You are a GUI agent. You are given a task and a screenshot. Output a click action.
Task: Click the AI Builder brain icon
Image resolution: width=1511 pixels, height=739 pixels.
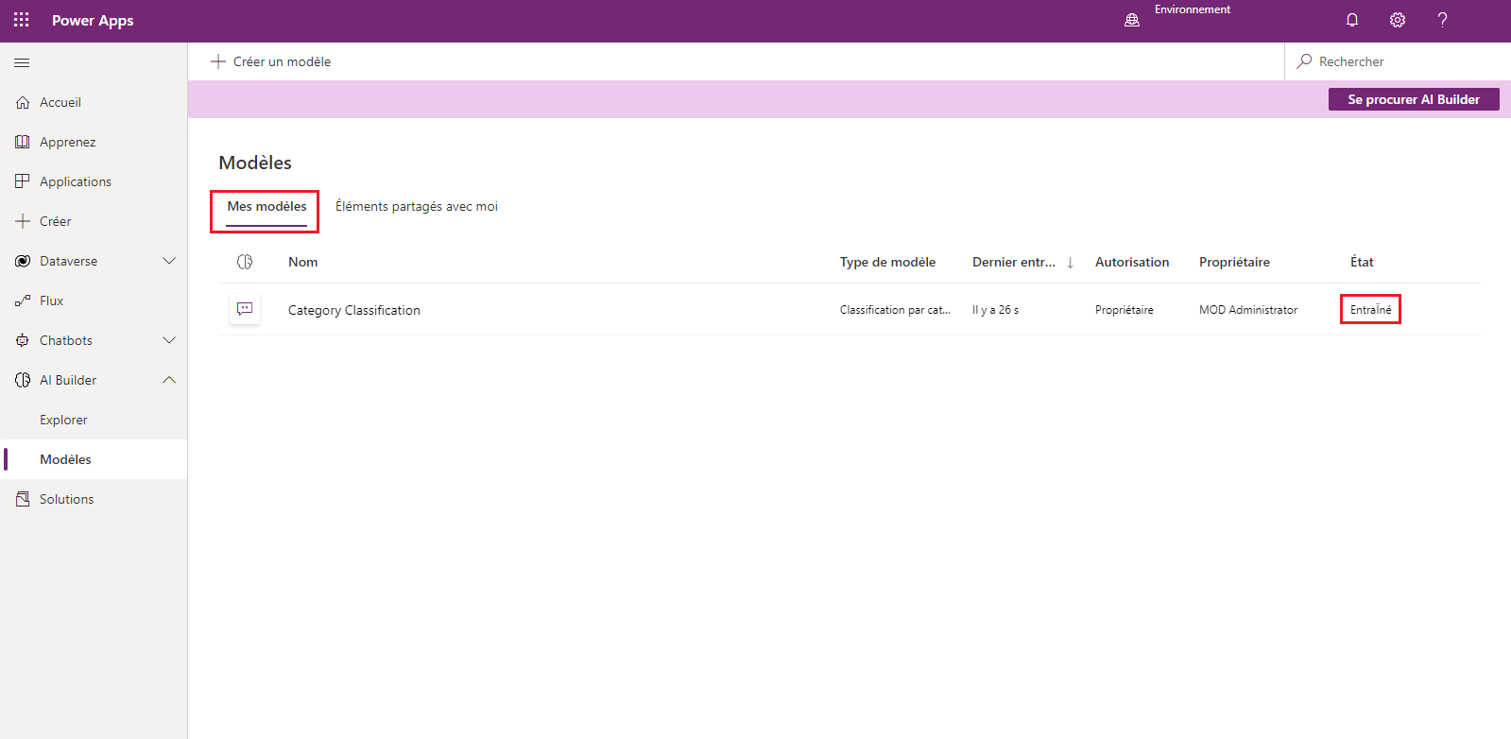coord(23,380)
